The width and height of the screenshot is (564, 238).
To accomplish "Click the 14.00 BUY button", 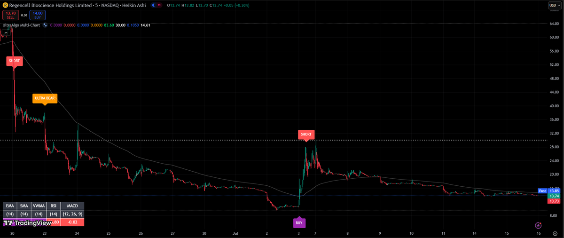I will [38, 15].
